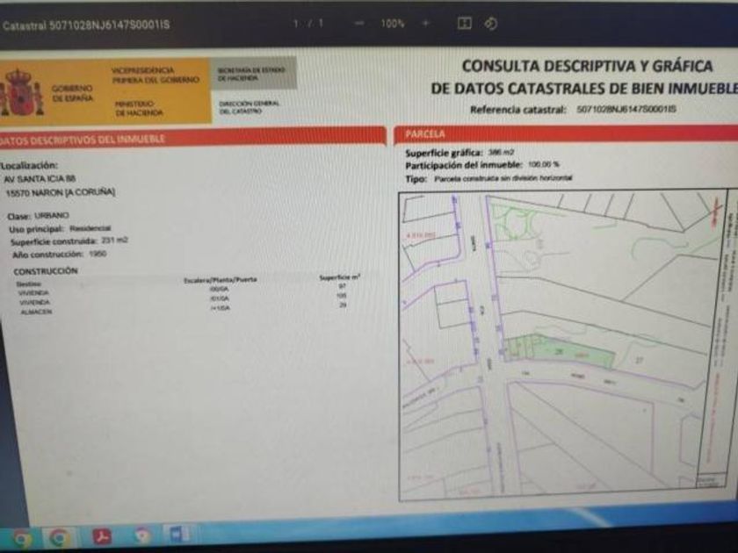
Task: Click the Gobierno de España coat of arms
Action: coord(21,93)
